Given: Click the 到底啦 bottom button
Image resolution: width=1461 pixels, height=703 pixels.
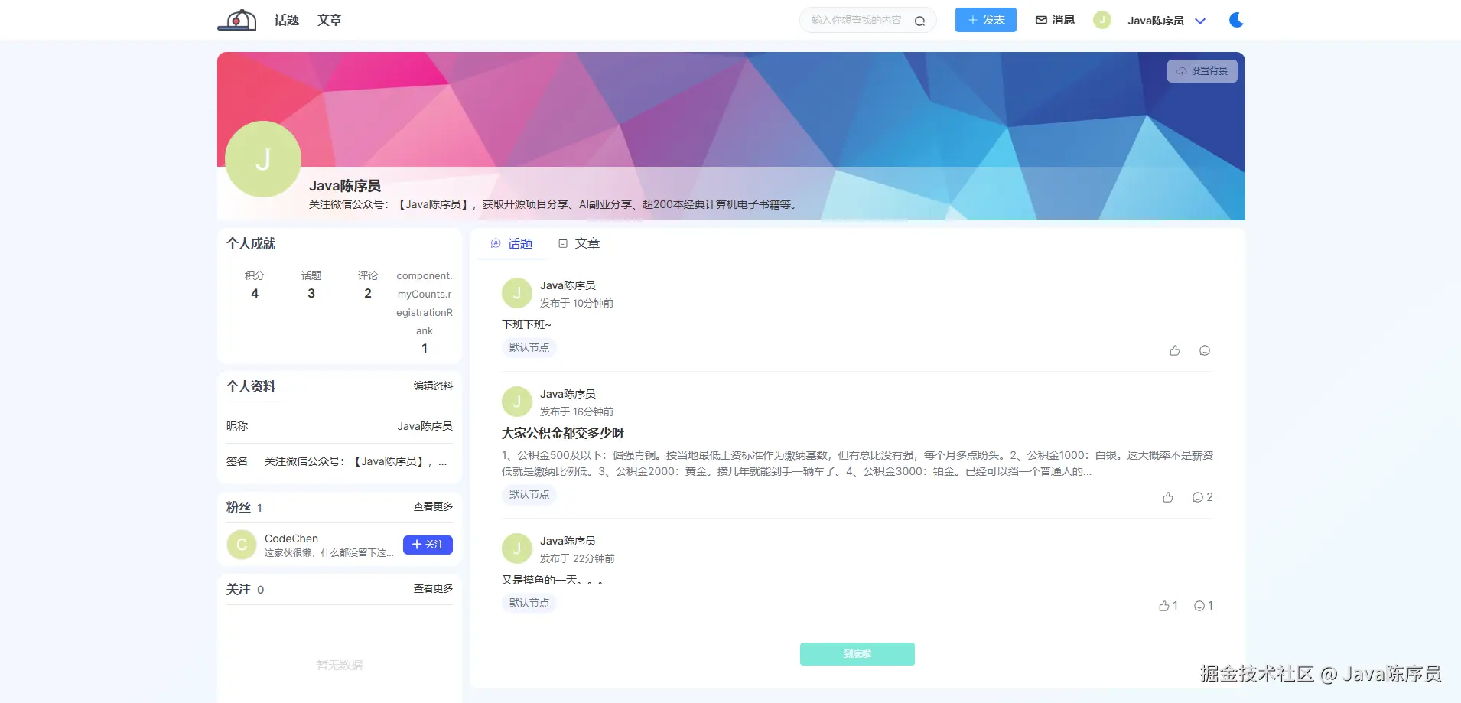Looking at the screenshot, I should [x=857, y=654].
